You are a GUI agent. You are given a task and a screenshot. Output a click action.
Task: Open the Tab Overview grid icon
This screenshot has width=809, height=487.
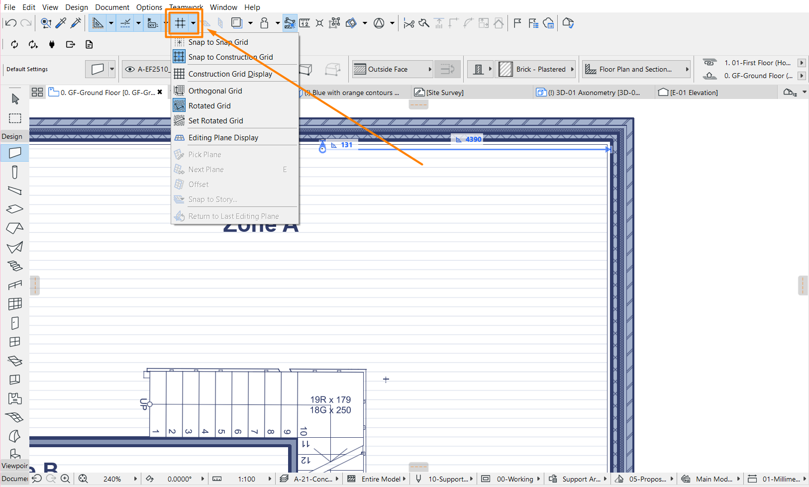pyautogui.click(x=37, y=92)
